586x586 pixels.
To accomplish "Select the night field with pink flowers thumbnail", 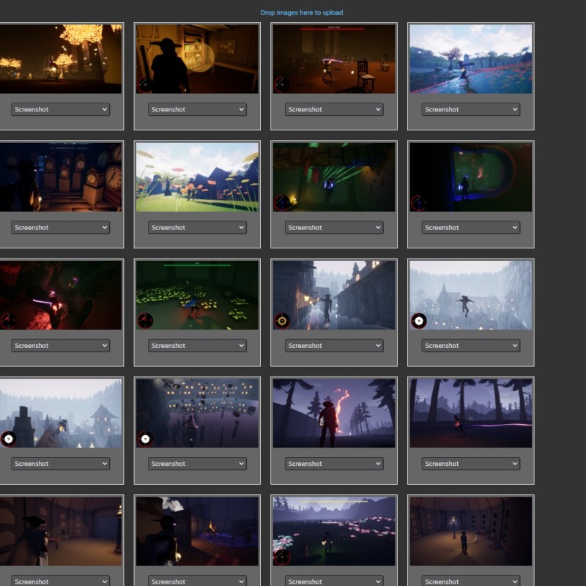I will (334, 530).
